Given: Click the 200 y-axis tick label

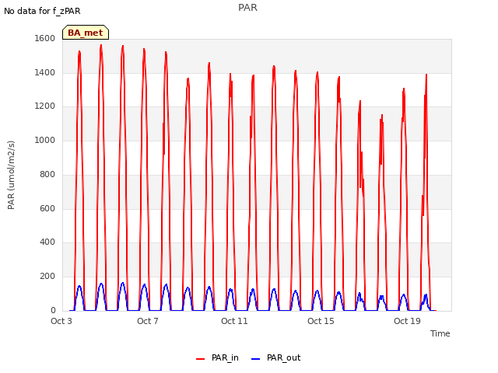Looking at the screenshot, I should point(47,277).
